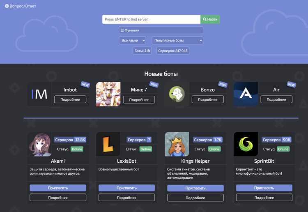Click LexisBot's Online status badge
This screenshot has width=308, height=212.
point(145,149)
